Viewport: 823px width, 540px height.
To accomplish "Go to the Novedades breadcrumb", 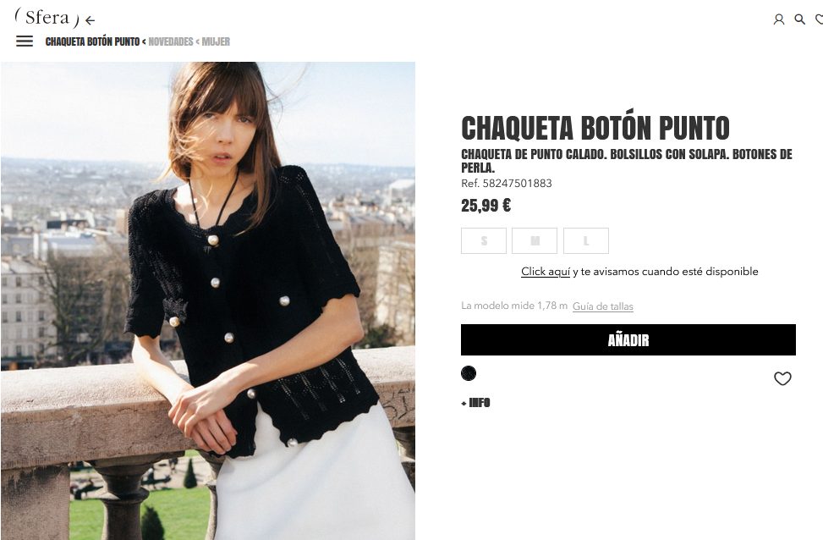I will coord(171,41).
